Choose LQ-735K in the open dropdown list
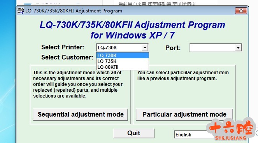The height and width of the screenshot is (143, 258). point(123,61)
